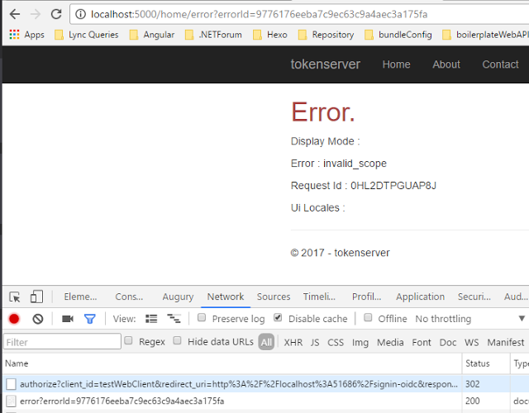Filter requests by XHR
Viewport: 529px width, 413px height.
(x=293, y=342)
